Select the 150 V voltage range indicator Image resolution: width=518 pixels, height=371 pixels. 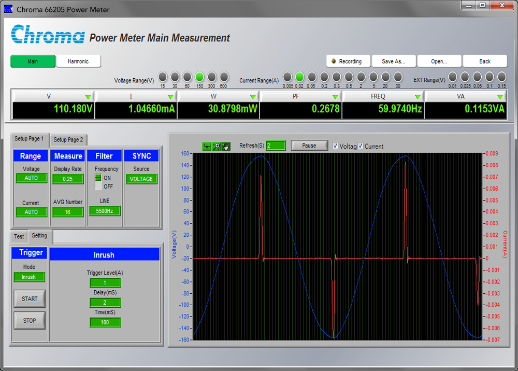[x=199, y=77]
